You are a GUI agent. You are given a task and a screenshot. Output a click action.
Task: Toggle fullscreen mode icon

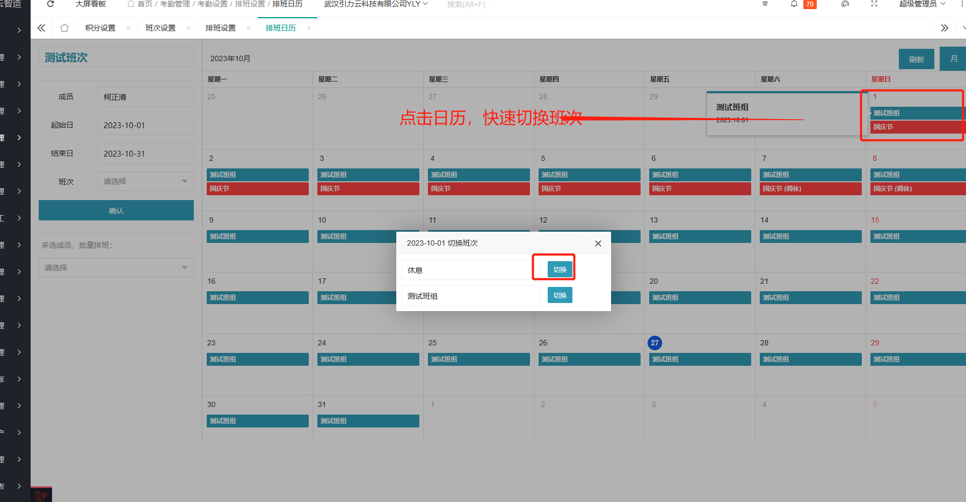pos(874,4)
